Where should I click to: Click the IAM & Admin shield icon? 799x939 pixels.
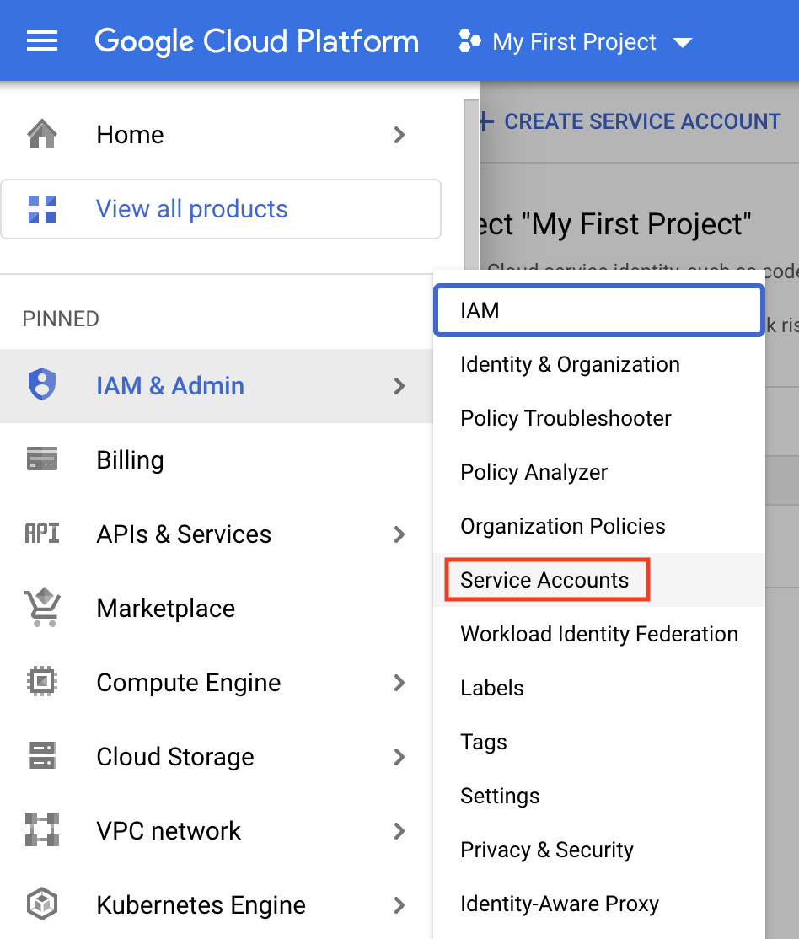coord(42,384)
